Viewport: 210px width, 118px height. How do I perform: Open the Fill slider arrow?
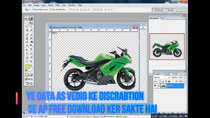click(185, 81)
